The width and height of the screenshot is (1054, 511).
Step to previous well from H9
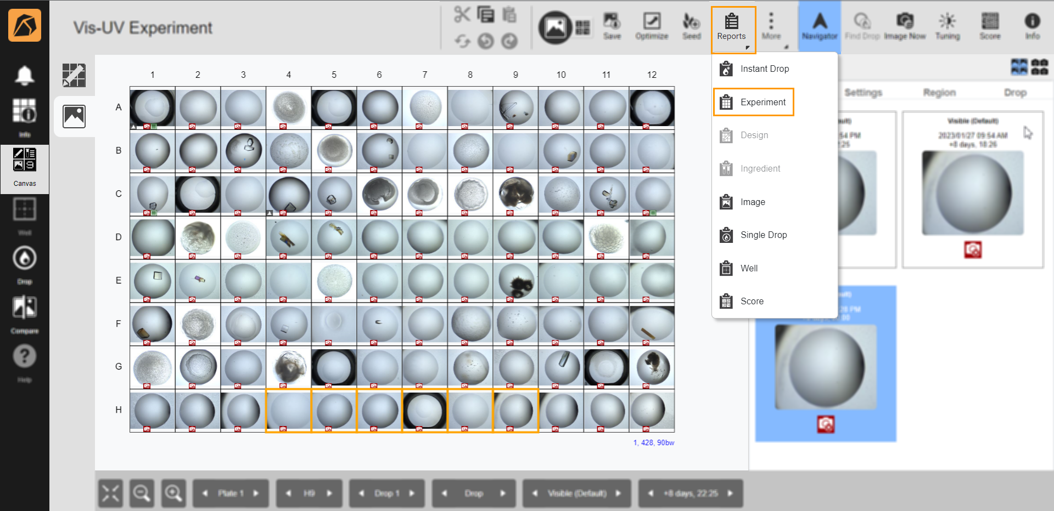click(288, 493)
